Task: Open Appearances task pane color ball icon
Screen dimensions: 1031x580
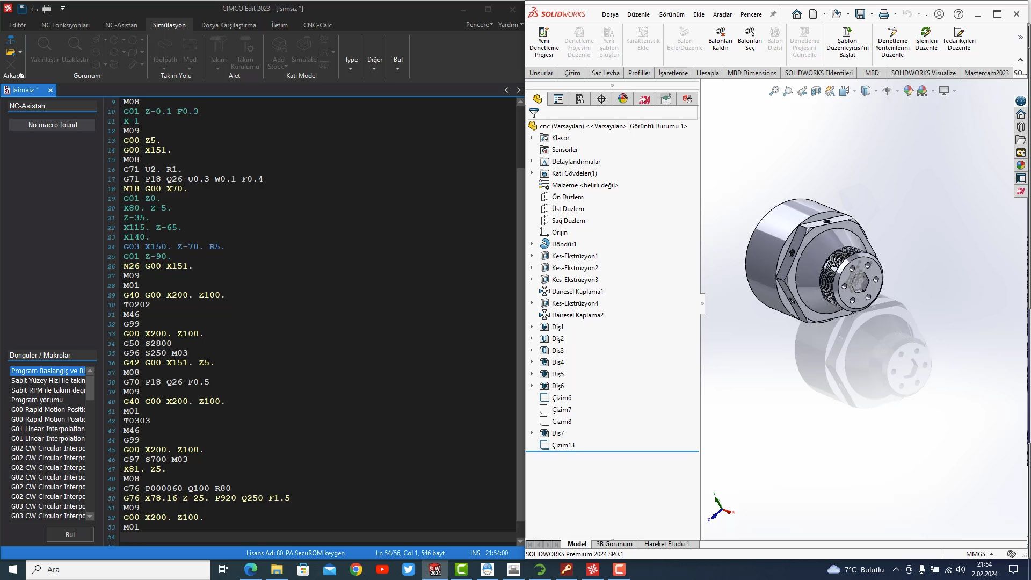Action: (1021, 165)
